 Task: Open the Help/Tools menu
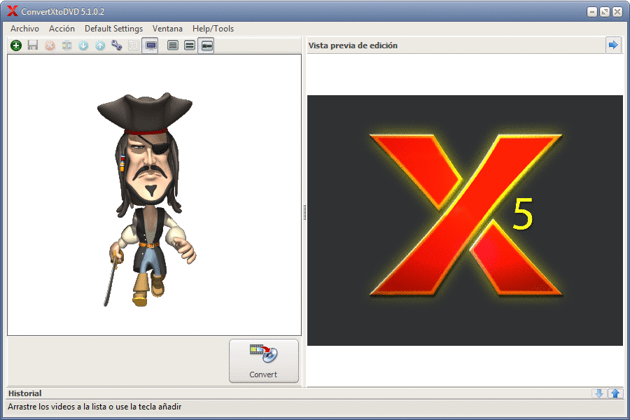pyautogui.click(x=213, y=29)
